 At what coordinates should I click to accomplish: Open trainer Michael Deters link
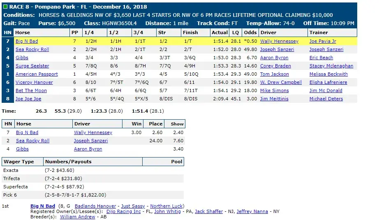(326, 99)
